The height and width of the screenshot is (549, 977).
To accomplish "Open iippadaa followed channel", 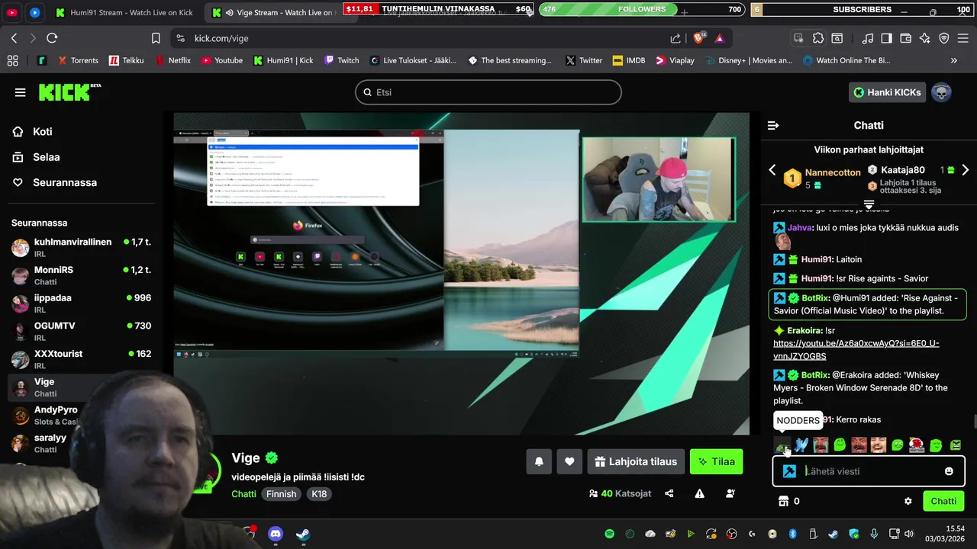I will tap(81, 303).
